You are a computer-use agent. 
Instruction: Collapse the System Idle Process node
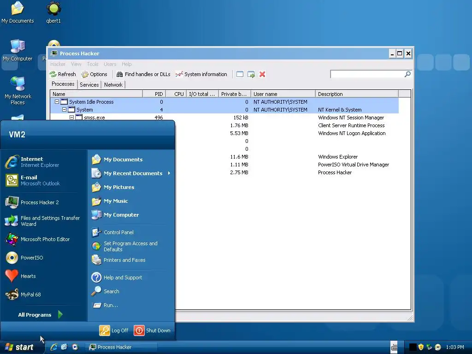point(57,102)
